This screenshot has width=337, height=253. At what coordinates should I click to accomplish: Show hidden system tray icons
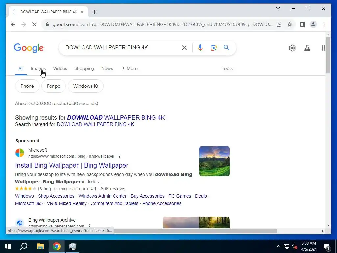click(278, 246)
